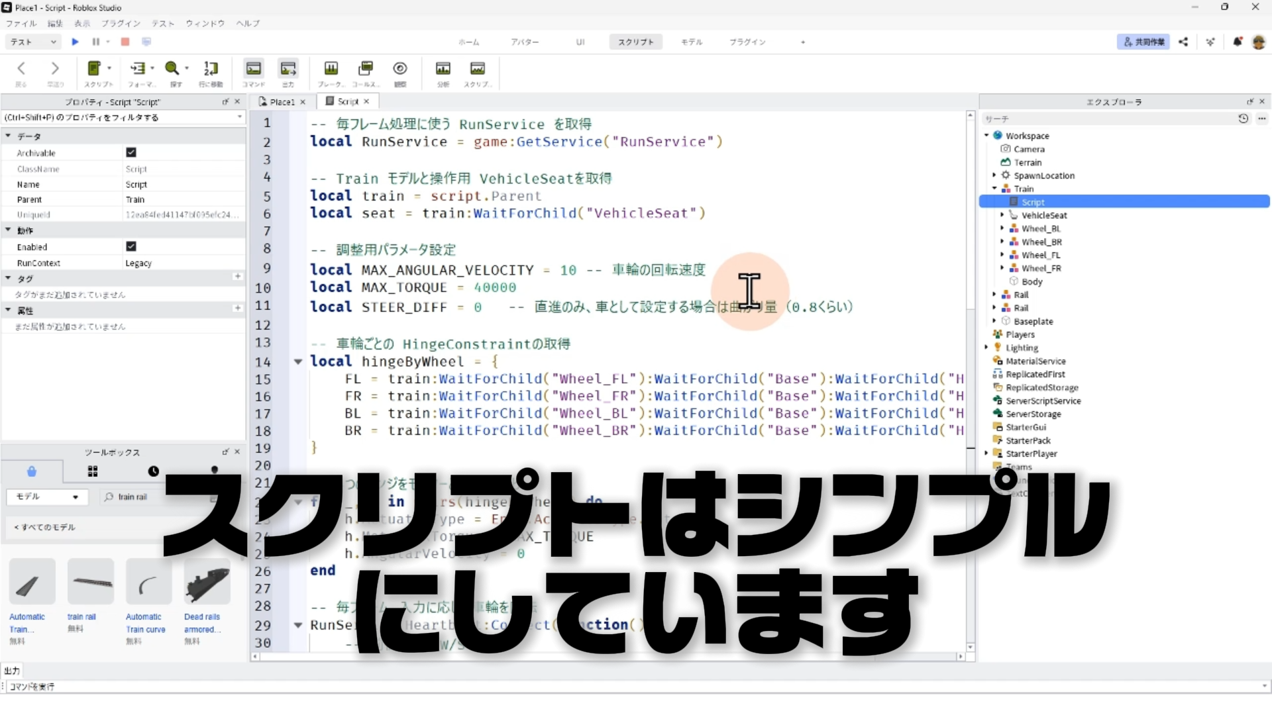
Task: Select the Dead rails armored toolbox thumbnail
Action: click(207, 582)
